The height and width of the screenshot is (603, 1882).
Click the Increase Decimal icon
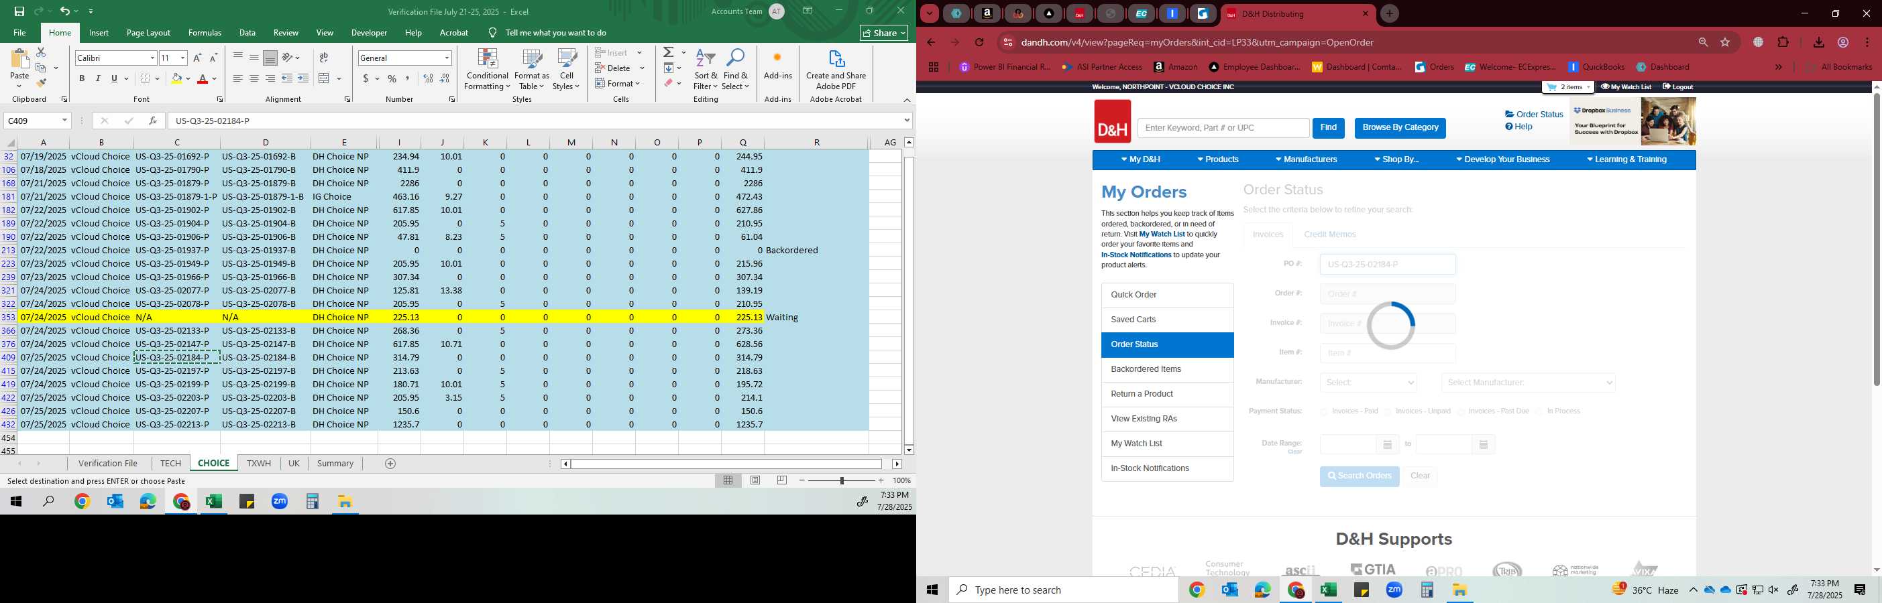pos(429,79)
